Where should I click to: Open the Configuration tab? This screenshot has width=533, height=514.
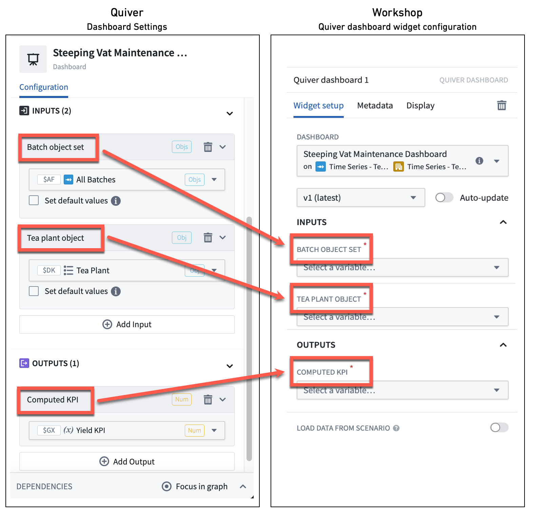click(x=44, y=87)
